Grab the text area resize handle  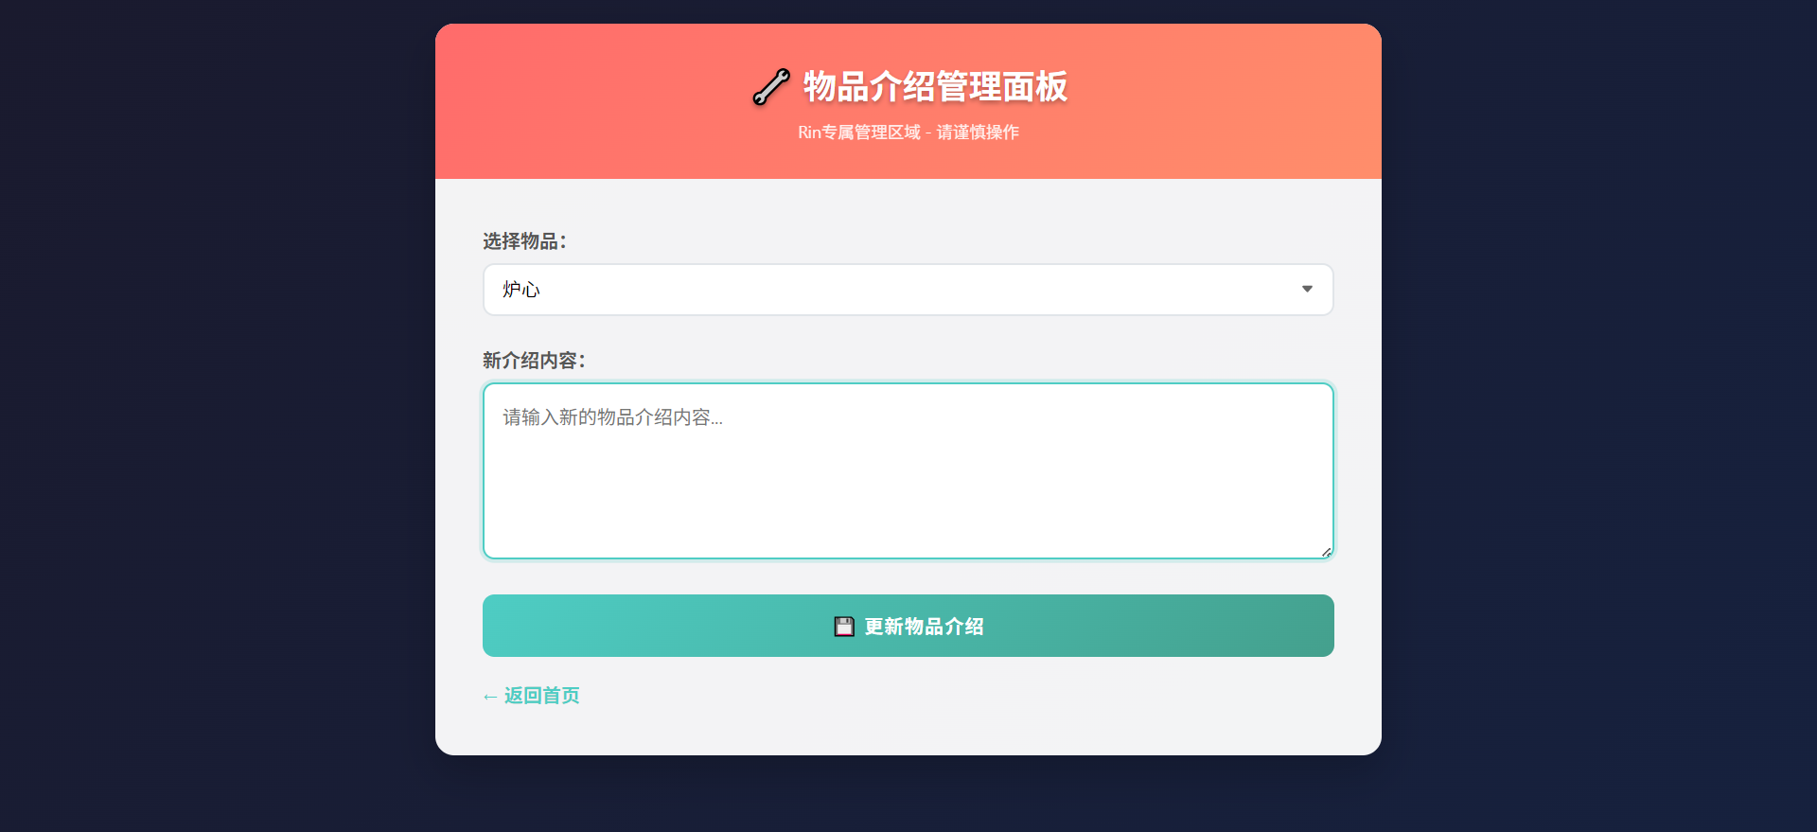tap(1327, 552)
